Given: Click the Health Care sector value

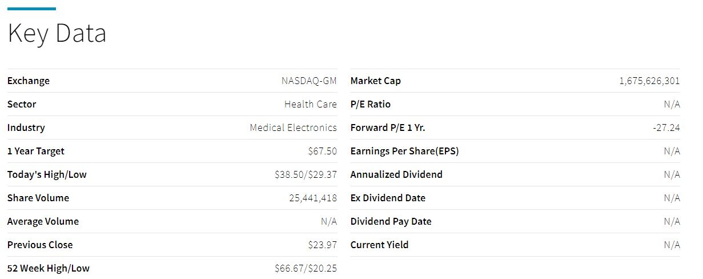Looking at the screenshot, I should tap(311, 104).
